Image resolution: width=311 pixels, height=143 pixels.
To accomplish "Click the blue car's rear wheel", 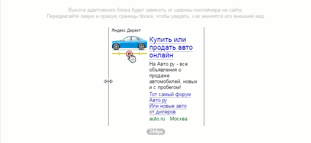I will (141, 46).
